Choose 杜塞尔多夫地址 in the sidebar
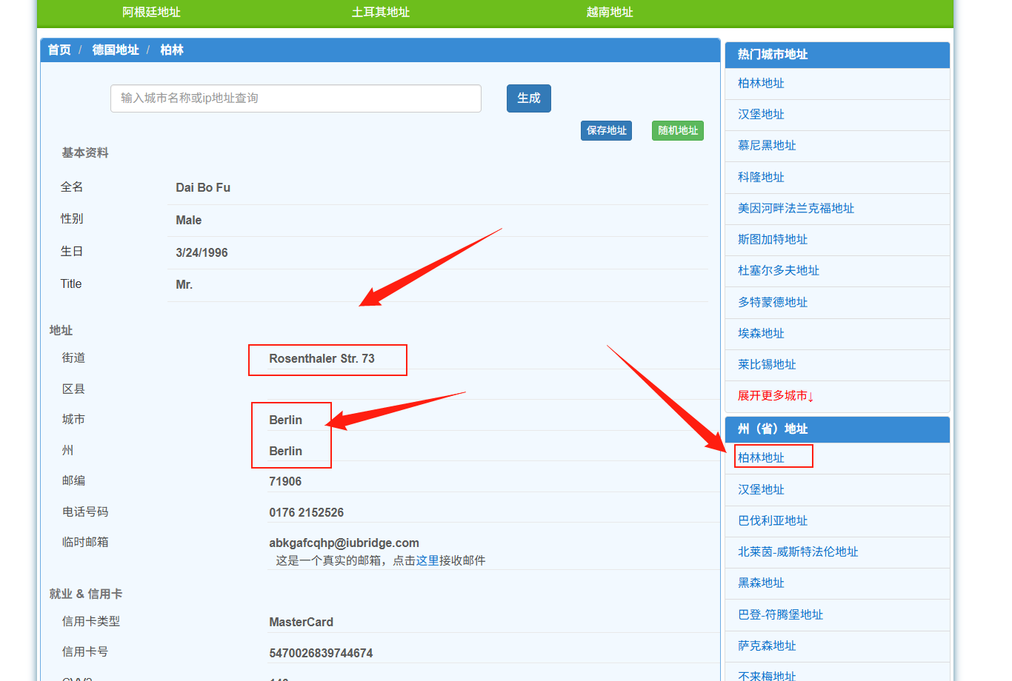Viewport: 1012px width, 681px height. coord(778,271)
